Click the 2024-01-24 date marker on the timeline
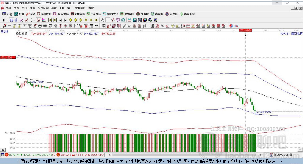Screen dimensions: 303x164 pos(245,30)
